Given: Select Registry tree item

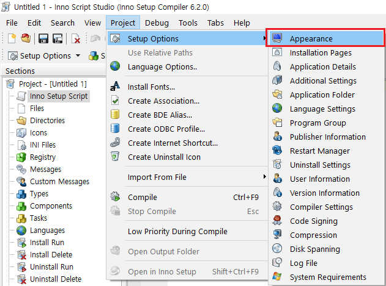Looking at the screenshot, I should point(43,157).
